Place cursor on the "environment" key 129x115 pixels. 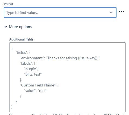point(31,58)
